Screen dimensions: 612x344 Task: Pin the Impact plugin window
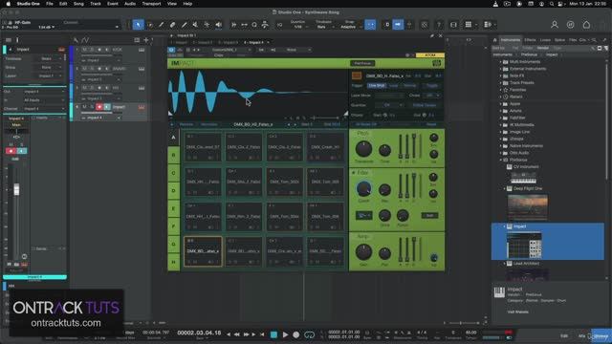[x=432, y=35]
